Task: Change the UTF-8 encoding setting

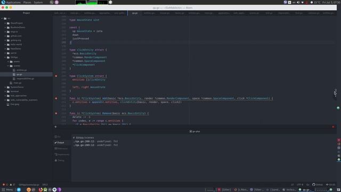Action: coord(299,185)
